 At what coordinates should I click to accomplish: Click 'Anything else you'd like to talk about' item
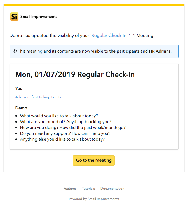click(62, 139)
